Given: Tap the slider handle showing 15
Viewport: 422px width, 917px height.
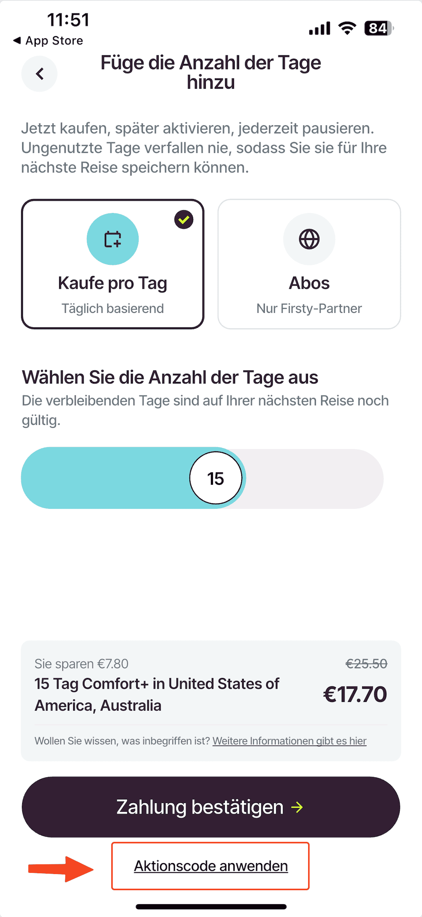Looking at the screenshot, I should 216,478.
